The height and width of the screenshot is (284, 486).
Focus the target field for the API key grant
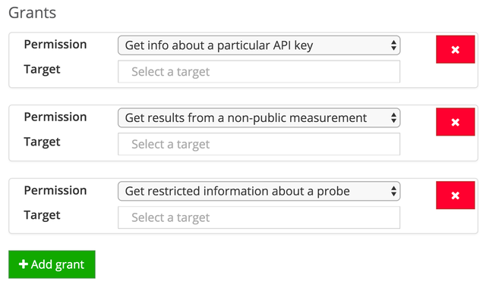click(x=259, y=72)
